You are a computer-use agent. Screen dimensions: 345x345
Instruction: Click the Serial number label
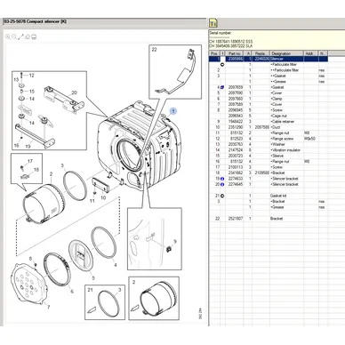pos(221,33)
